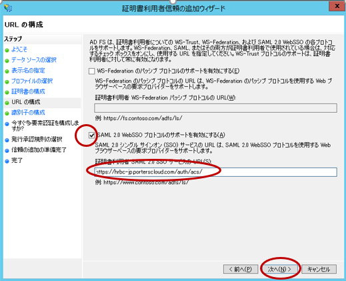Click the blue bullet beside 信頼の追加の準備完了

(x=7, y=151)
